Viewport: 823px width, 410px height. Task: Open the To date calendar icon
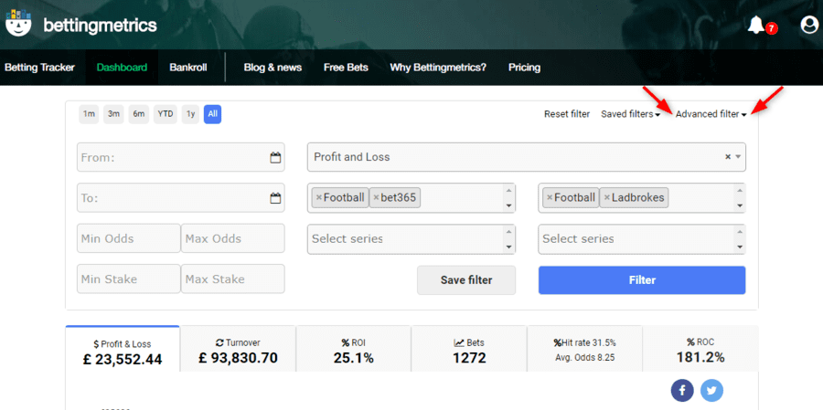point(275,198)
